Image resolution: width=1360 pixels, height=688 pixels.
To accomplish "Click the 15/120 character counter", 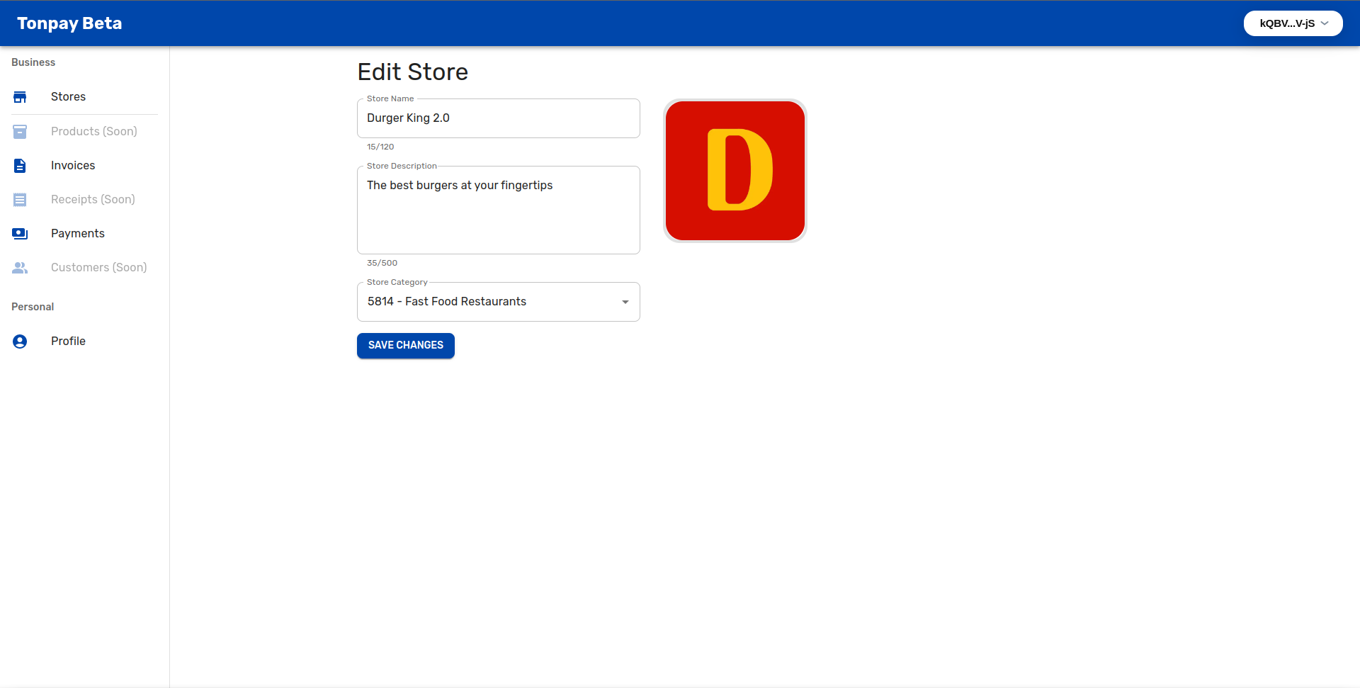I will [380, 147].
